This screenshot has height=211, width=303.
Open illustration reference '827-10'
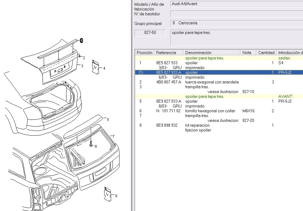click(248, 92)
